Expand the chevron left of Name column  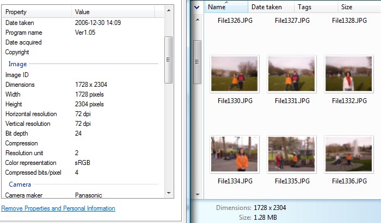(x=196, y=8)
